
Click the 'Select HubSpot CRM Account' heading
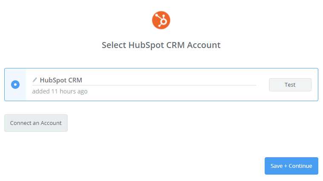pyautogui.click(x=161, y=45)
